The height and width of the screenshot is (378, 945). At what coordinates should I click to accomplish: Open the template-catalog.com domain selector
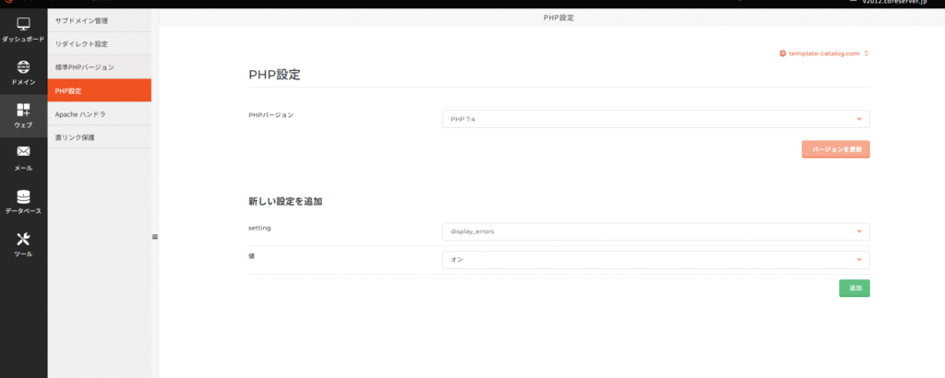point(824,53)
